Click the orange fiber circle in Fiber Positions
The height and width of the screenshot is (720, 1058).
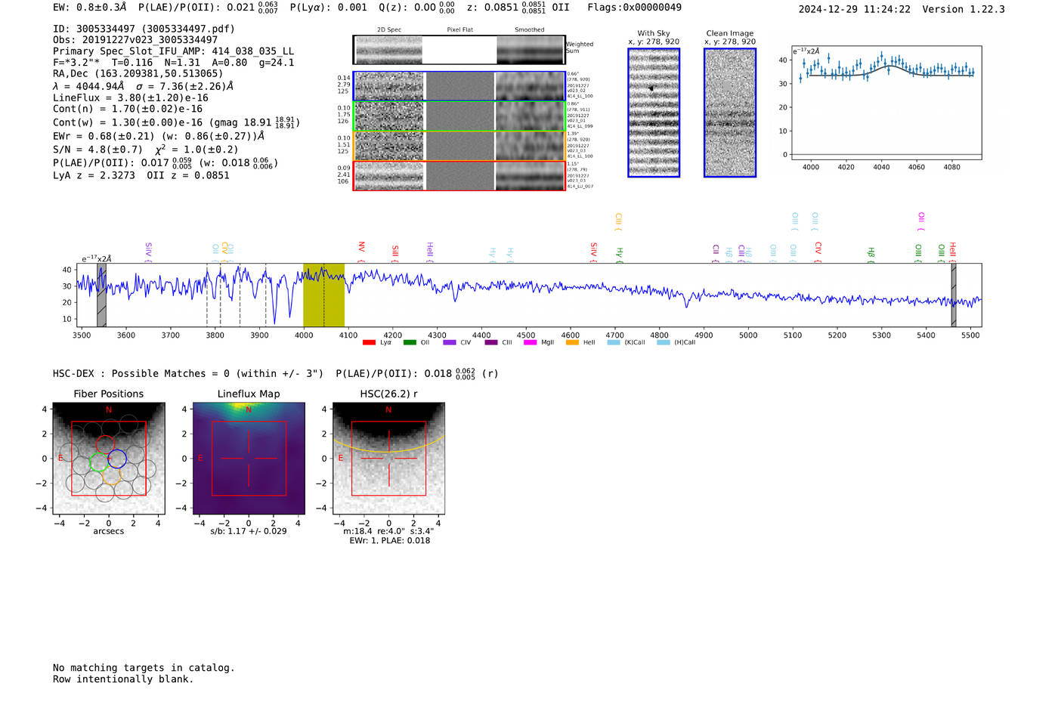pos(111,475)
